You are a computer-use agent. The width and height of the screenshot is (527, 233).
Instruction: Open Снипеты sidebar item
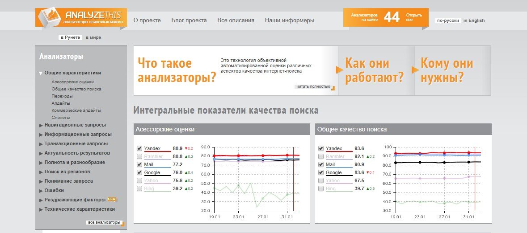click(61, 118)
